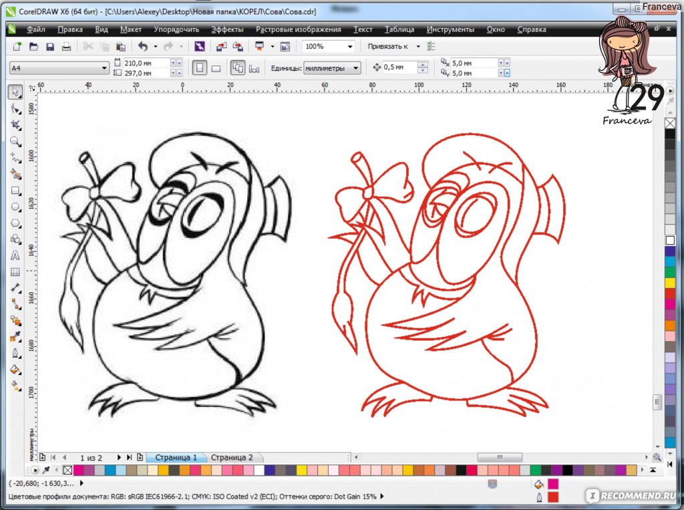The image size is (684, 510).
Task: Select the Color Eyedropper tool
Action: point(16,337)
